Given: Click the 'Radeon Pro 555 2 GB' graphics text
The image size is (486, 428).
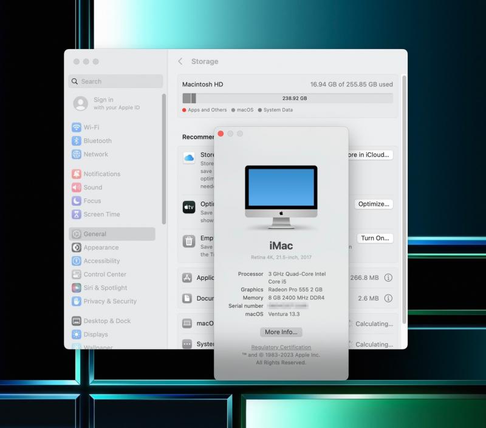Looking at the screenshot, I should [x=295, y=289].
